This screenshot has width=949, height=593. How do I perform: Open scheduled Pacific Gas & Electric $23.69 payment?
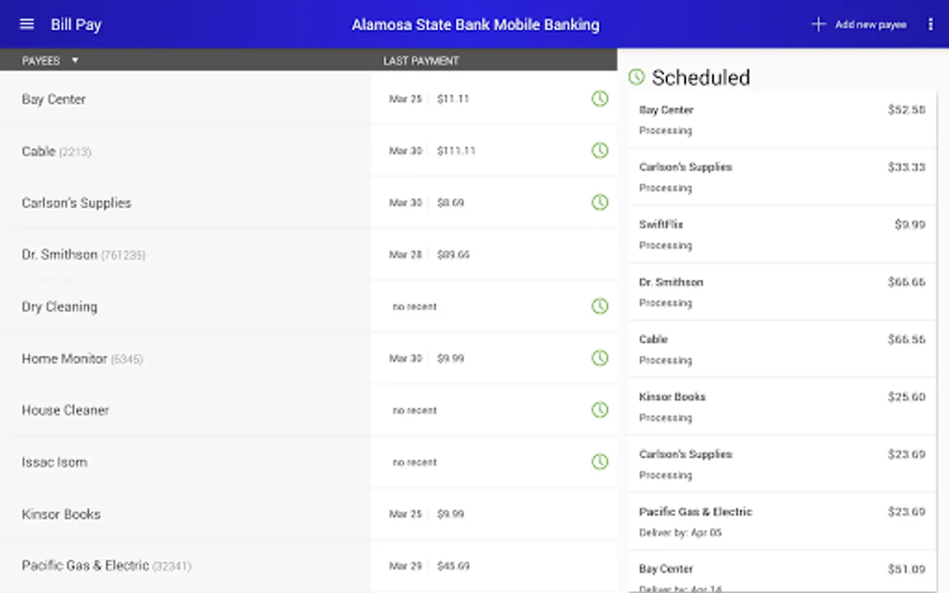782,521
